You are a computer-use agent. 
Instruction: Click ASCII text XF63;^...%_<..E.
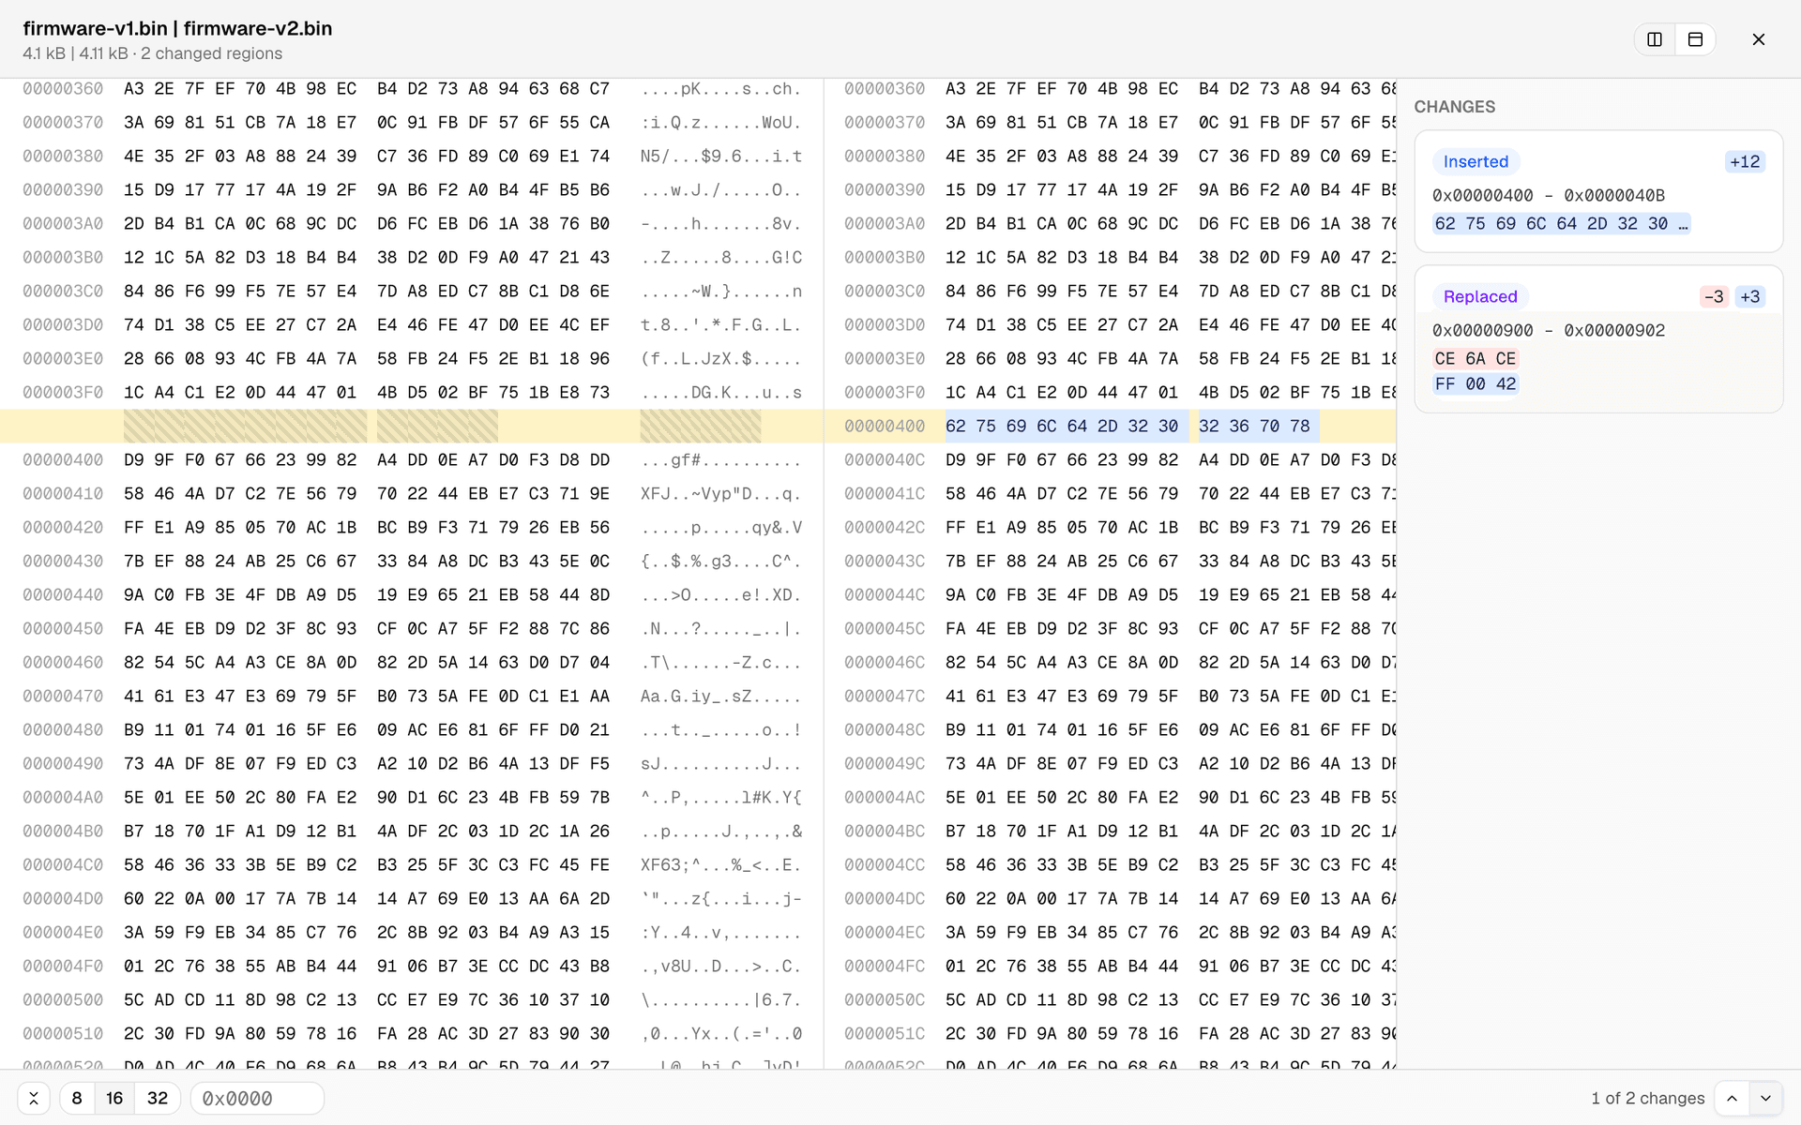tap(721, 864)
